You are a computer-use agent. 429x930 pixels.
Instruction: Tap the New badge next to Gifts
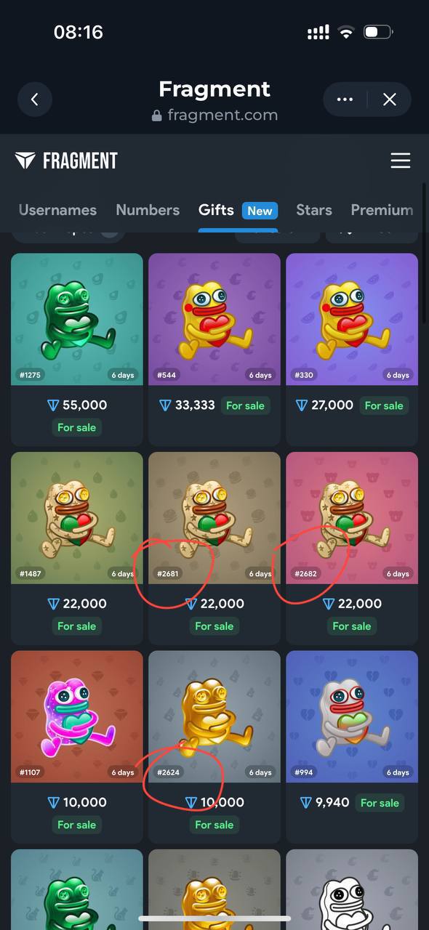260,211
